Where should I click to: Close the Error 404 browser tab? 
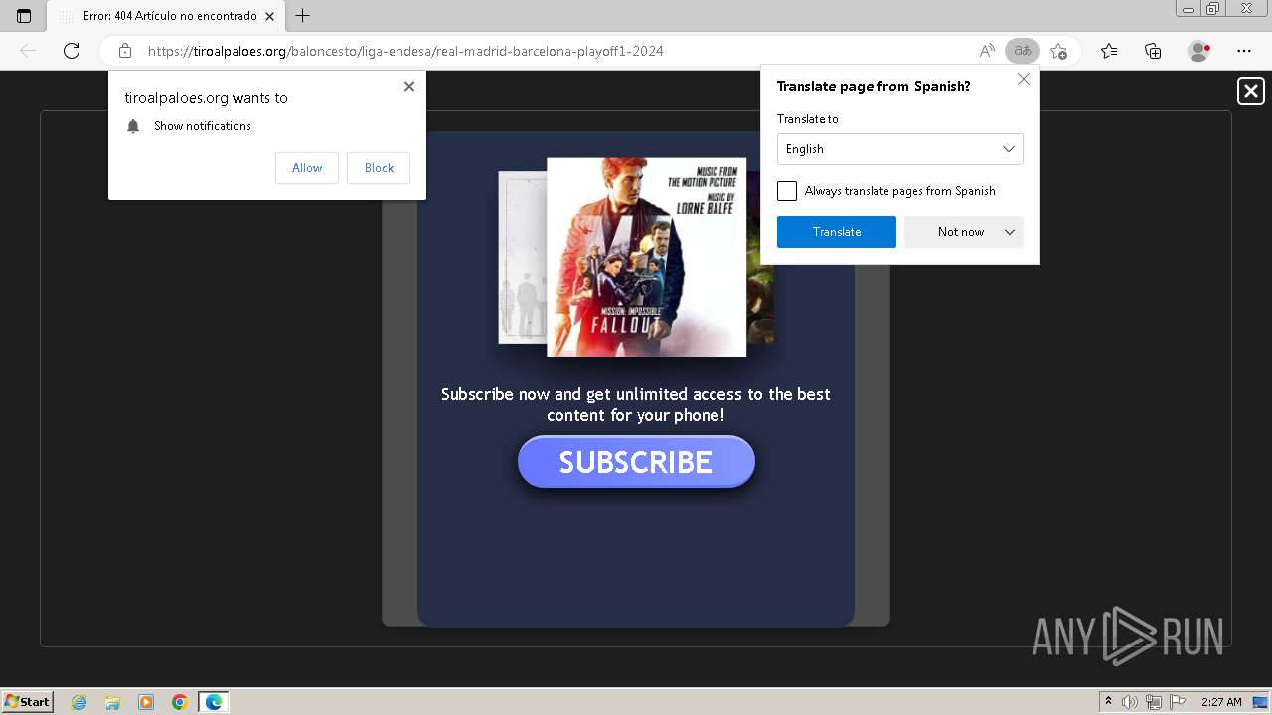pos(269,16)
